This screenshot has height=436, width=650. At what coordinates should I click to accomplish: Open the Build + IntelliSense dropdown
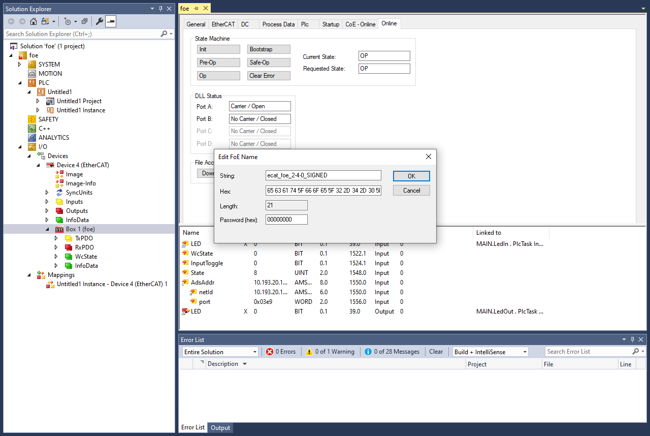coord(490,352)
